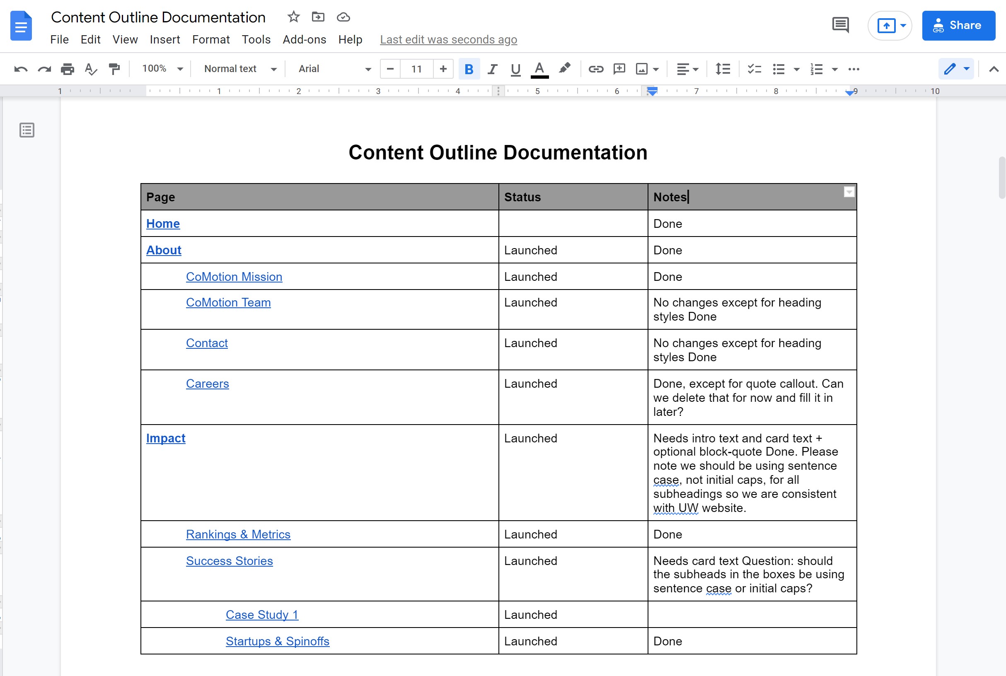
Task: Click the document title name field
Action: pos(158,17)
